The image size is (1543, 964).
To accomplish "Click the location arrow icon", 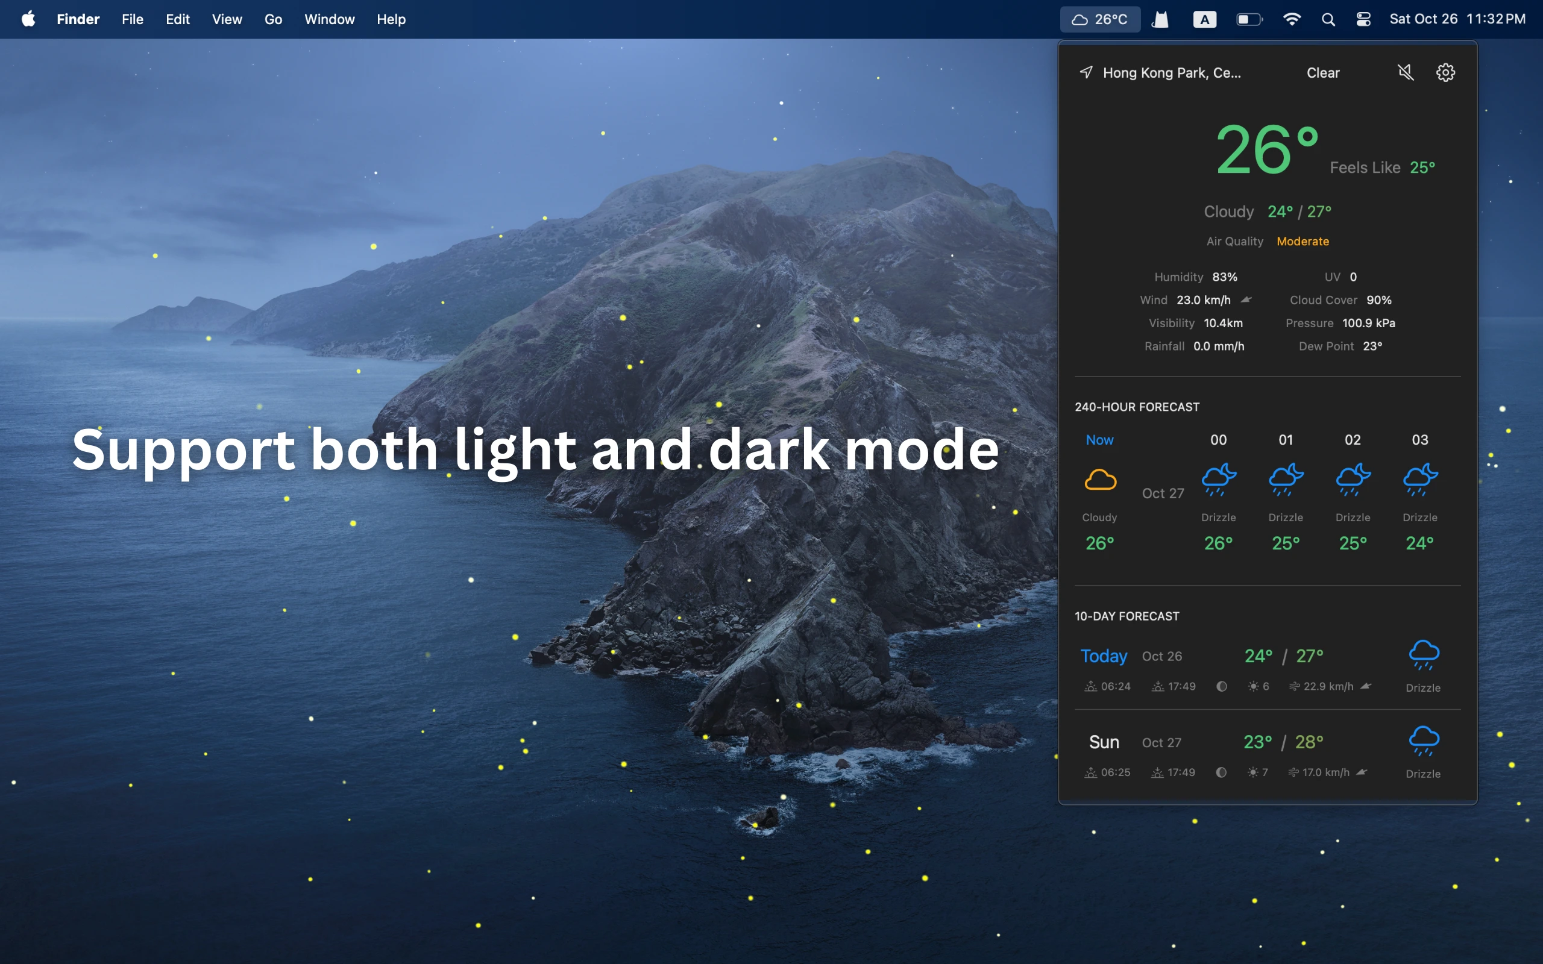I will click(1086, 73).
